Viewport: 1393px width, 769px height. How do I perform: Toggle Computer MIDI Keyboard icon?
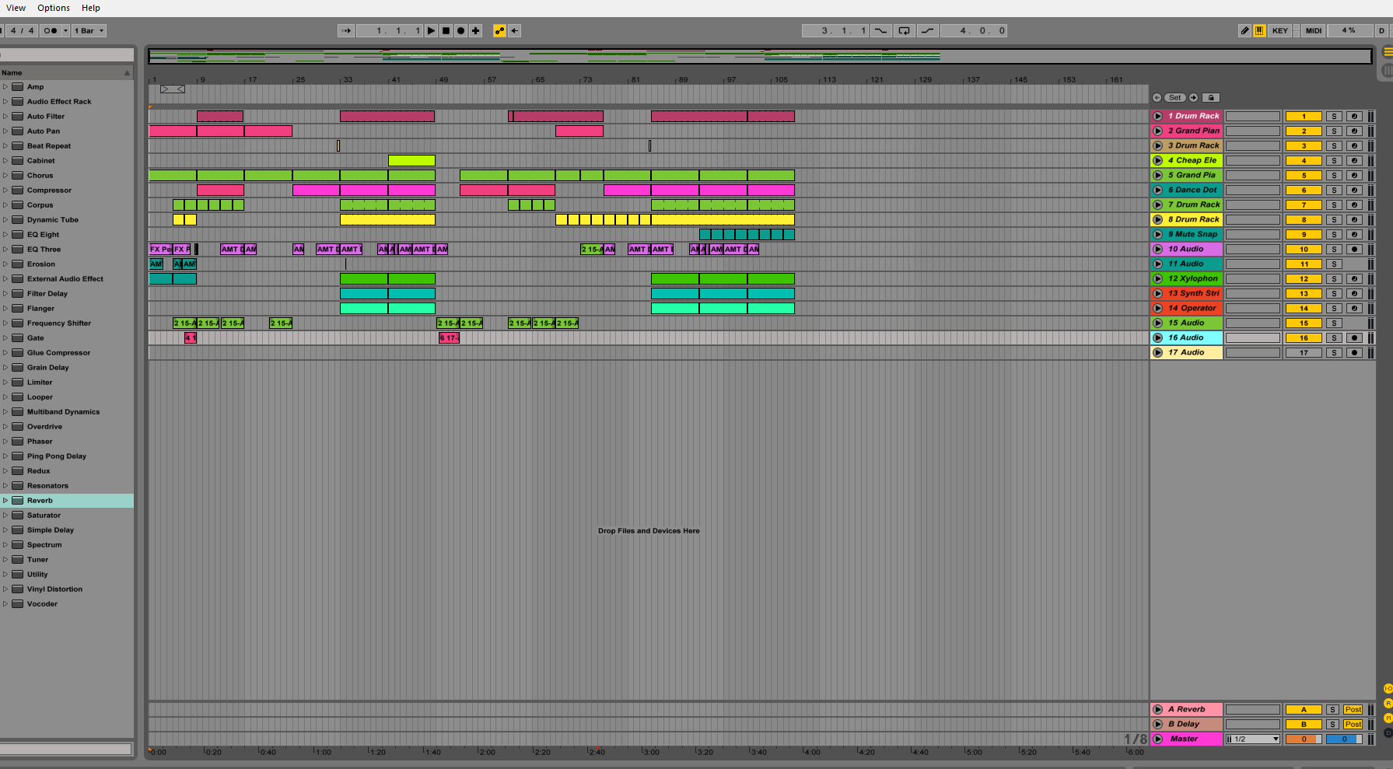(1259, 31)
